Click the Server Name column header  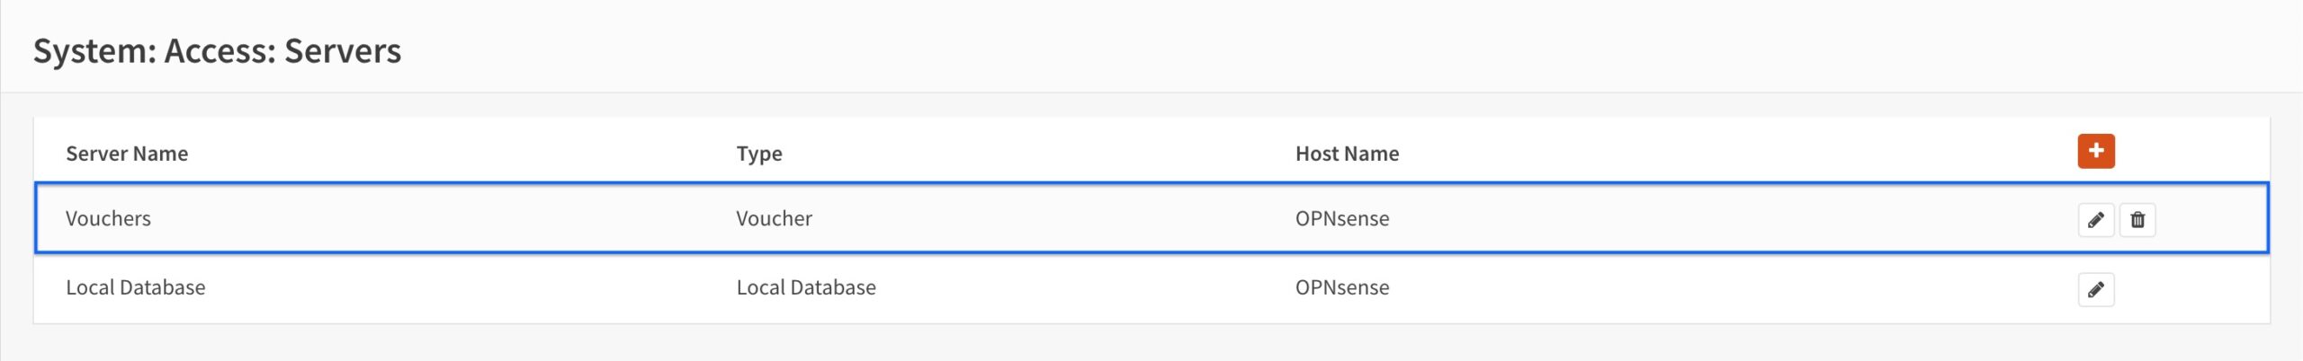(127, 154)
